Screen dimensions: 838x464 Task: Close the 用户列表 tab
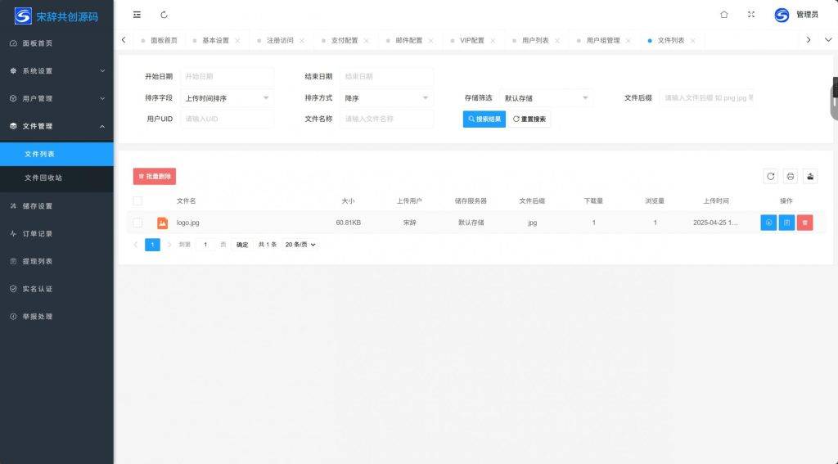557,41
